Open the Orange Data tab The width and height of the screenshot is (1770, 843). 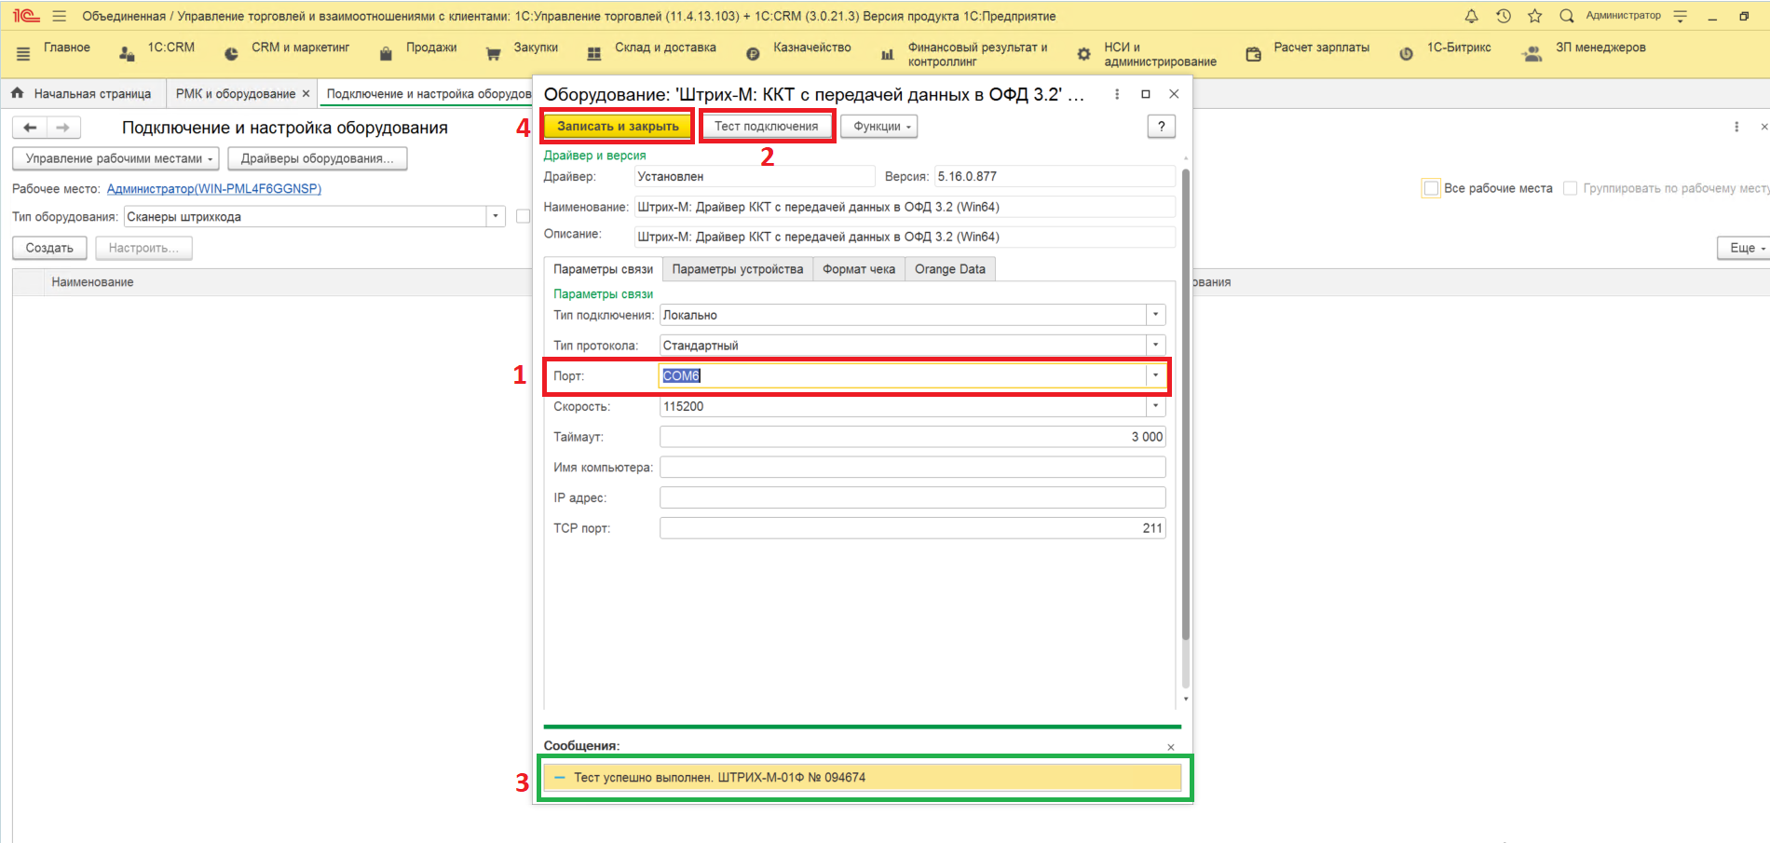(x=949, y=269)
